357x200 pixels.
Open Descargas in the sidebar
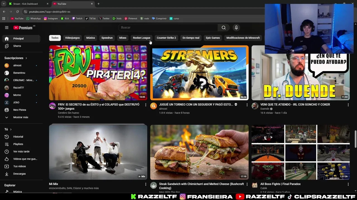(21, 174)
